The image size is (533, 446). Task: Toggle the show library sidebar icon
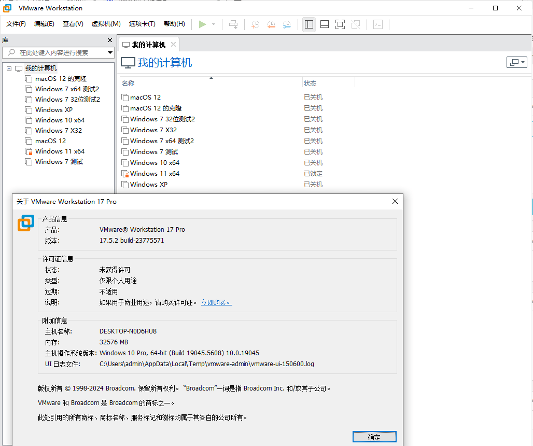tap(309, 24)
